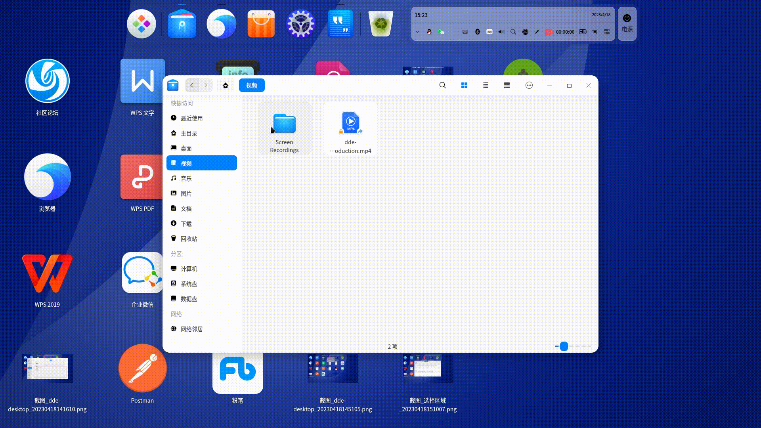Open the WeChat tray icon
The width and height of the screenshot is (761, 428).
coord(441,32)
